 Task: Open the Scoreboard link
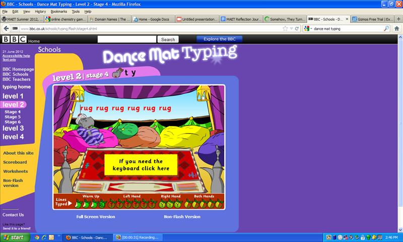click(x=15, y=162)
